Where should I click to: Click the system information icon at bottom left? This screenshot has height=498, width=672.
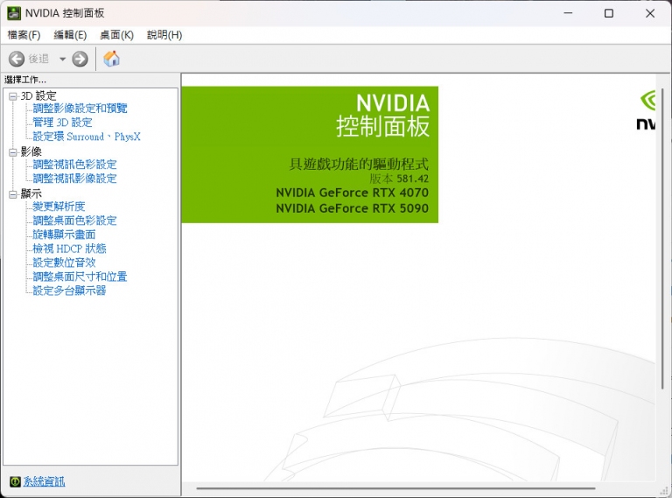pyautogui.click(x=15, y=481)
